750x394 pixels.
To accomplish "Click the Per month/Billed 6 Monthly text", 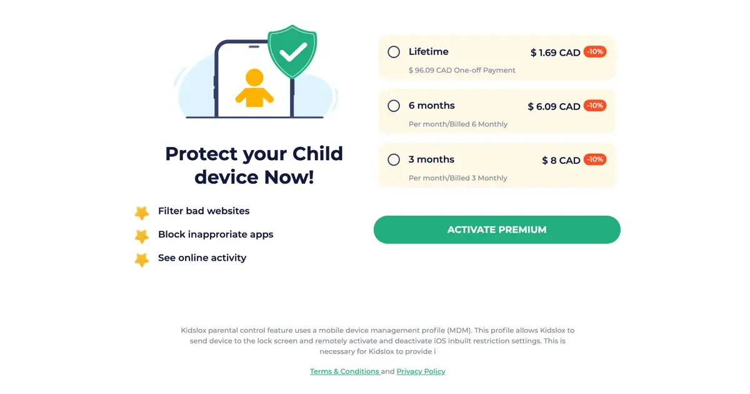I will (458, 124).
